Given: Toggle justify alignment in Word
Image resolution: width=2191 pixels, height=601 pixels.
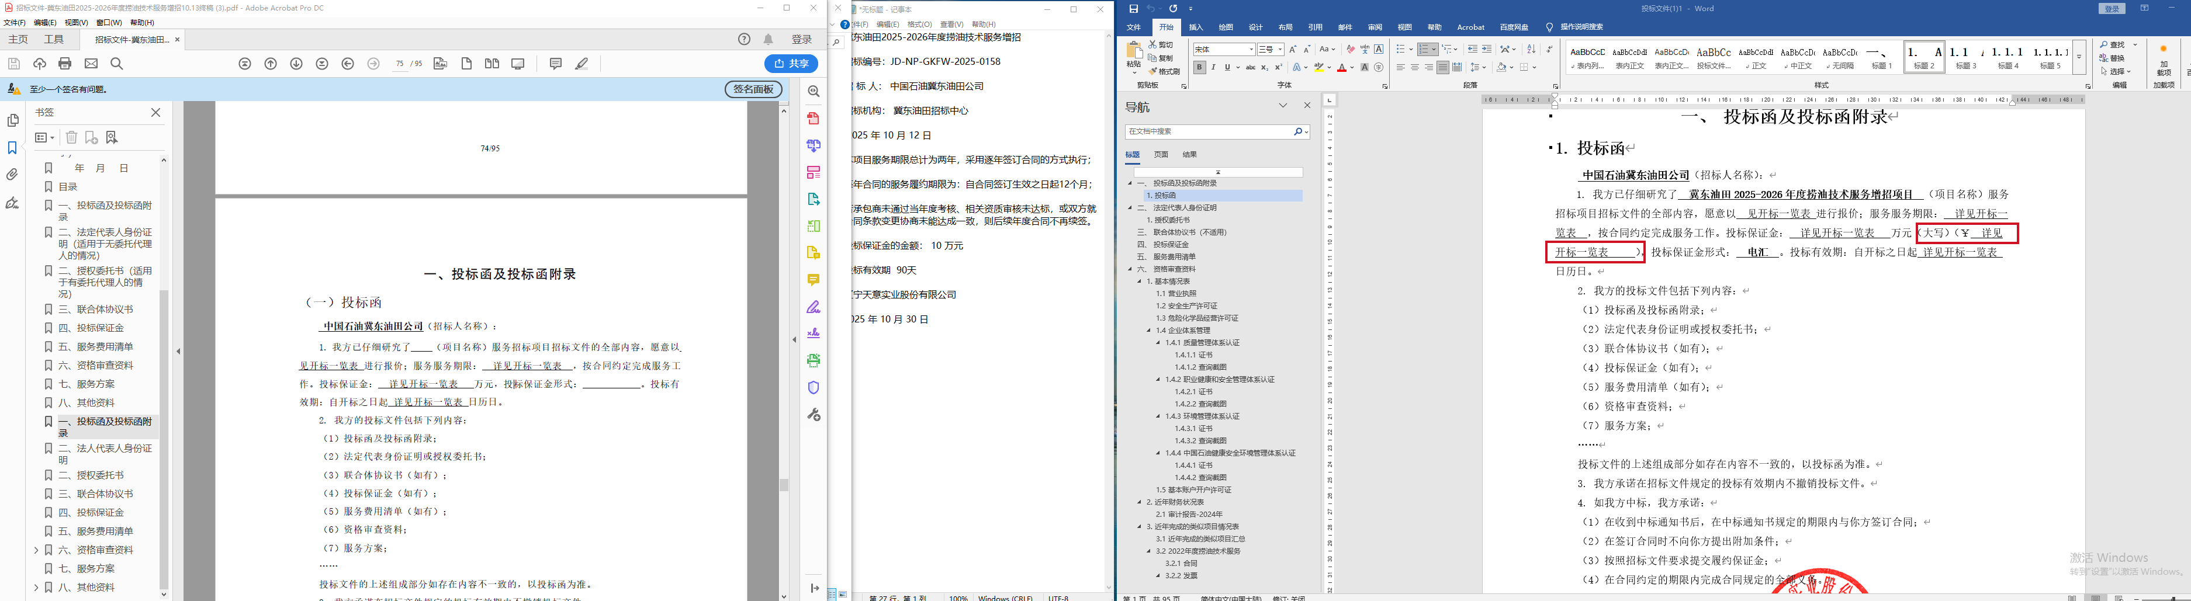Looking at the screenshot, I should 1442,67.
